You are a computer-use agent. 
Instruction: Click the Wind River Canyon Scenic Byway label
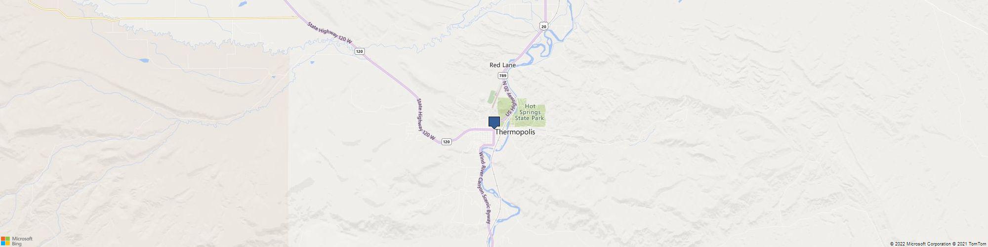point(484,188)
